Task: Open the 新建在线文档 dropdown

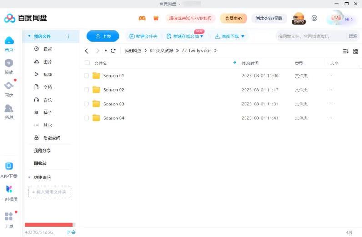Action: [202, 36]
